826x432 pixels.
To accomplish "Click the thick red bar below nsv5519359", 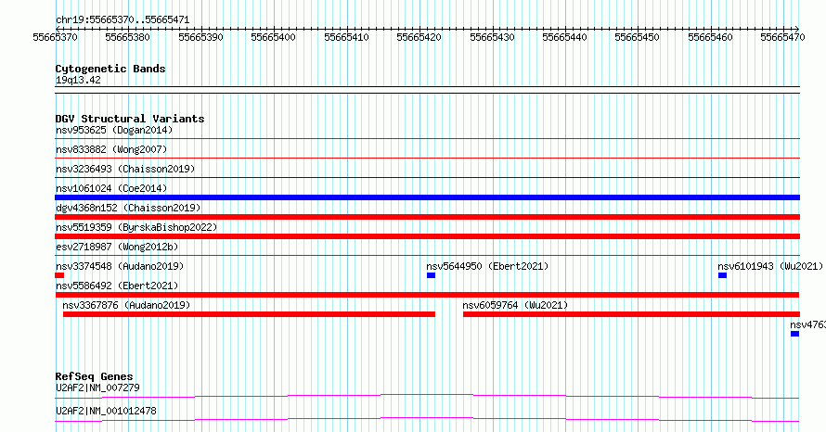I will [427, 236].
